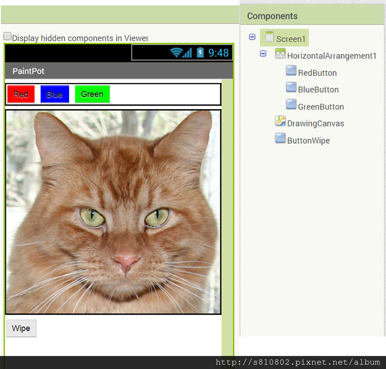The height and width of the screenshot is (369, 386).
Task: Select Screen1 in the Components tree
Action: [x=284, y=38]
